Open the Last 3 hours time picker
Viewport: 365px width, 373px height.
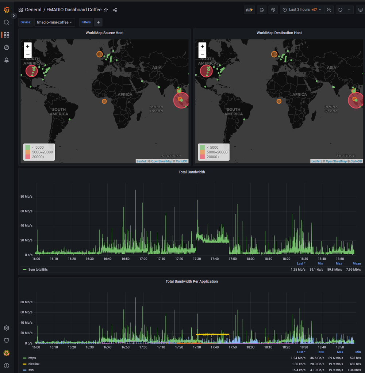(303, 10)
